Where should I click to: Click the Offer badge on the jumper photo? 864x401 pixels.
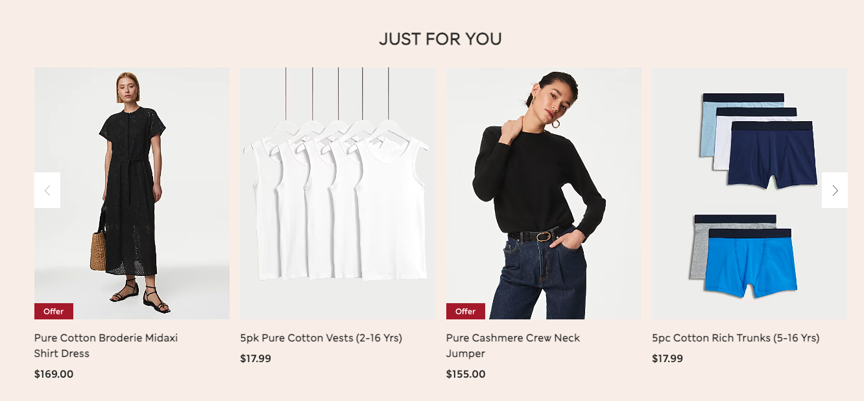pyautogui.click(x=466, y=312)
